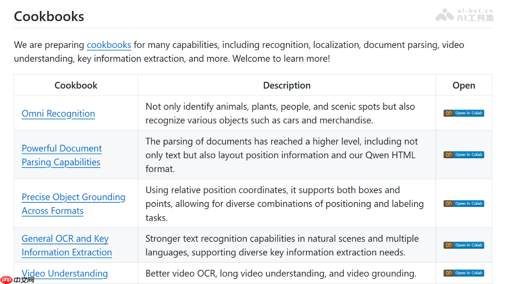
Task: Open Colab notebook for General OCR row
Action: (x=464, y=245)
